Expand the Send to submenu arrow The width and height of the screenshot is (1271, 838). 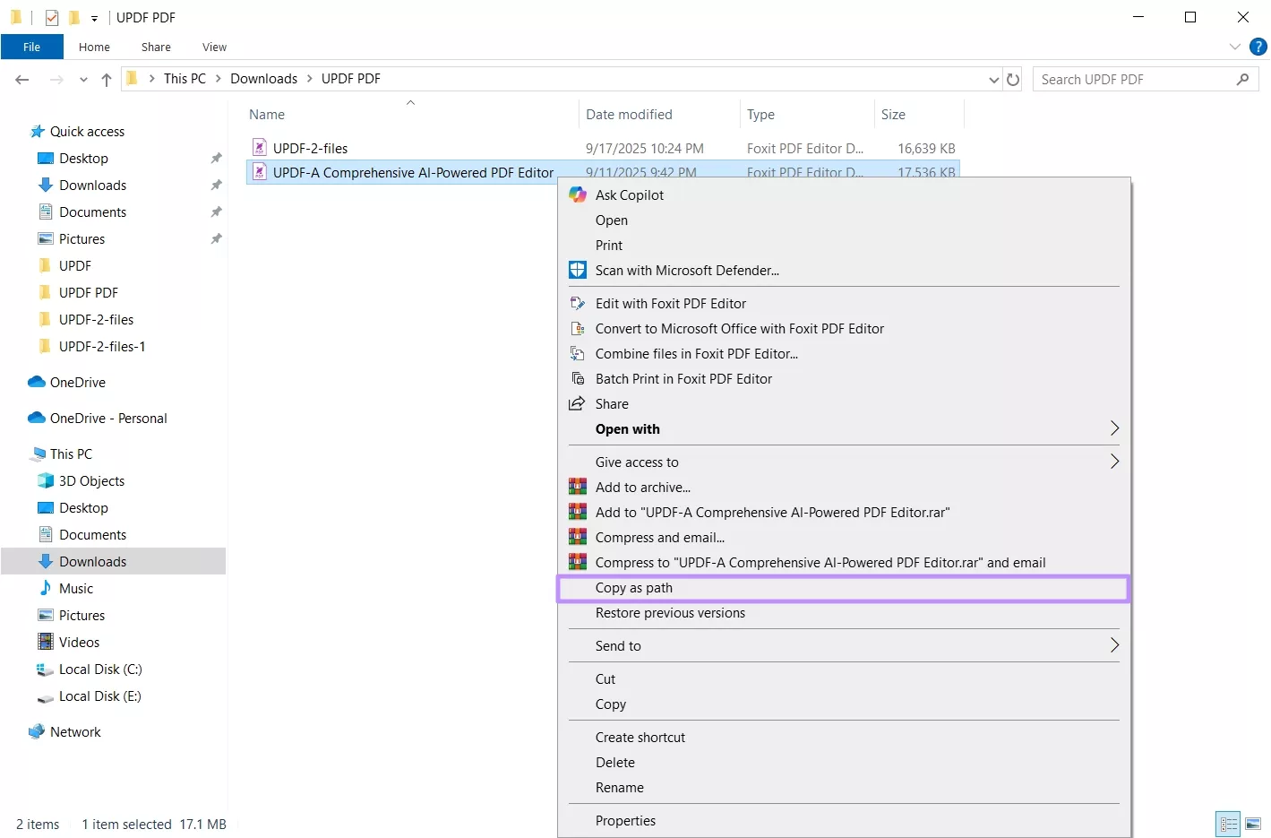1114,645
